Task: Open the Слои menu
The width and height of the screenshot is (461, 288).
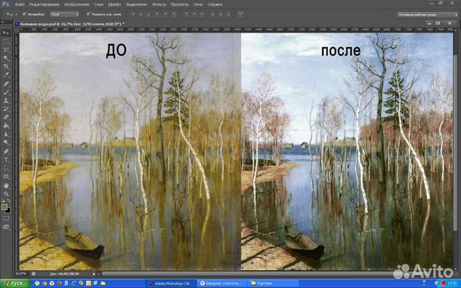Action: coord(99,4)
